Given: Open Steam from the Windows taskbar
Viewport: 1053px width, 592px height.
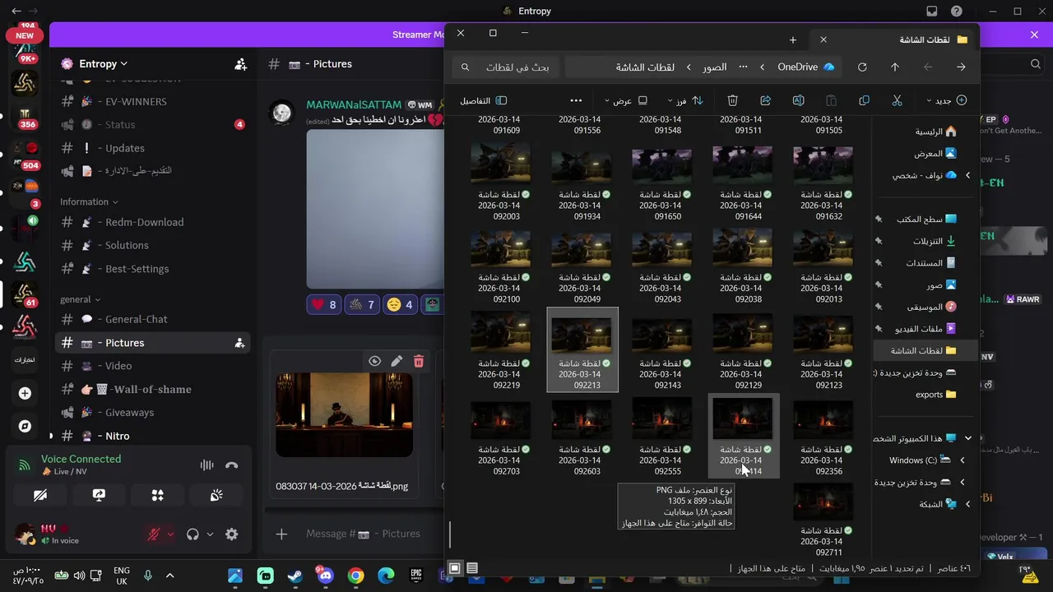Looking at the screenshot, I should [x=295, y=576].
